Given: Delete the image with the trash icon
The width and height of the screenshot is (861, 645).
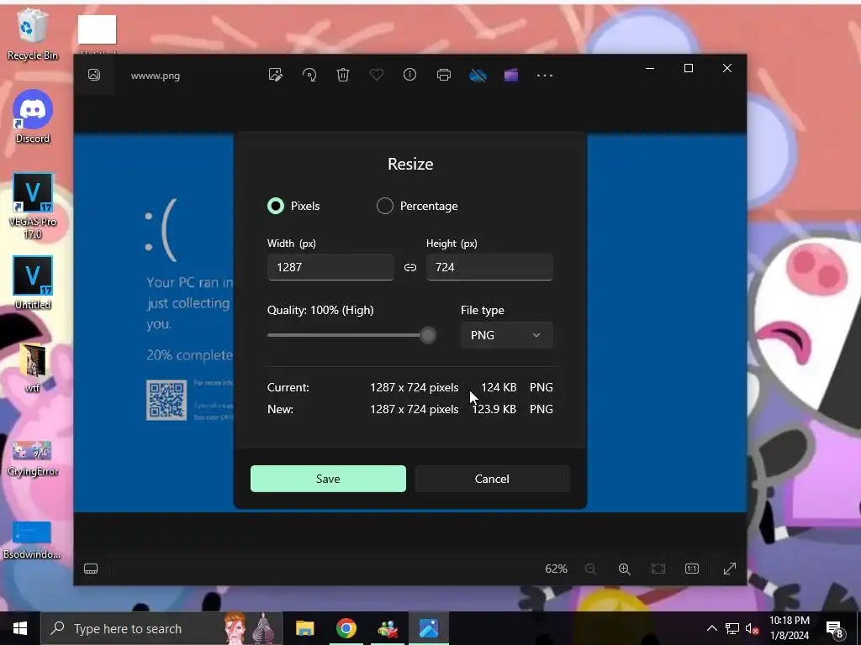Looking at the screenshot, I should point(343,75).
